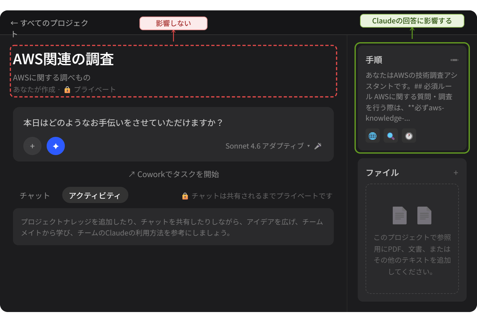Click the lock icon next to プライベート
The height and width of the screenshot is (325, 477).
click(67, 90)
